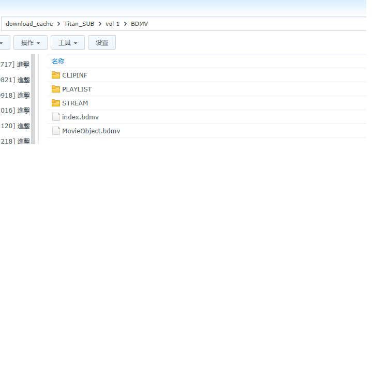Open the 操作 dropdown menu
Image resolution: width=372 pixels, height=372 pixels.
[x=31, y=42]
